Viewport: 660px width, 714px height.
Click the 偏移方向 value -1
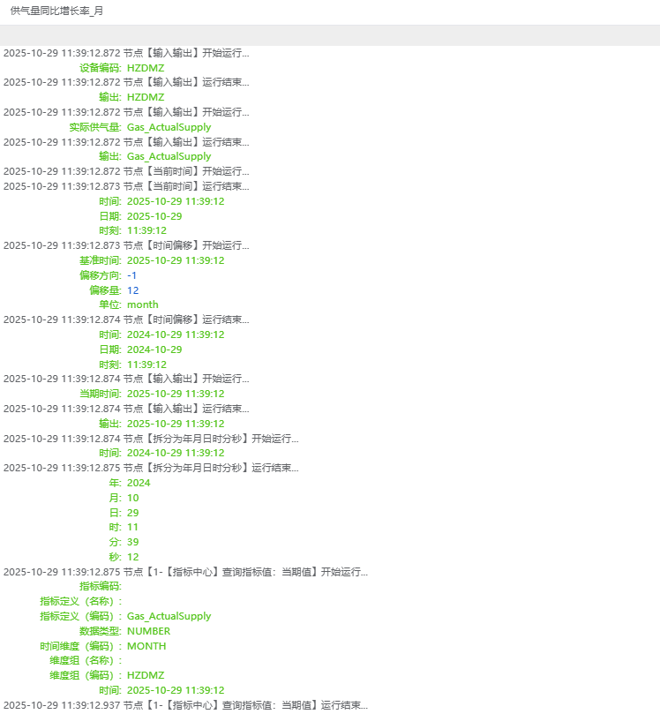132,275
